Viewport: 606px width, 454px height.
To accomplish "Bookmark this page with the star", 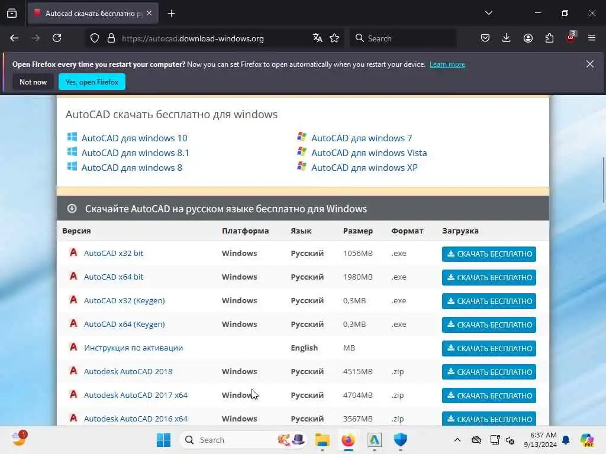I will (334, 38).
